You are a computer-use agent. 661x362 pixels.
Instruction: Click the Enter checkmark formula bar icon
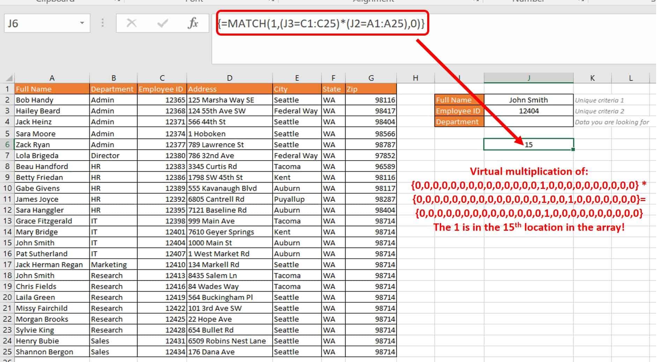click(x=162, y=23)
